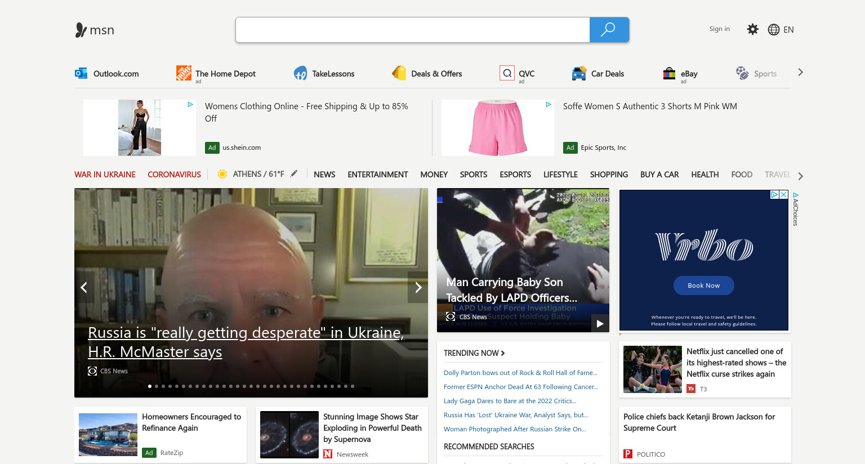This screenshot has height=464, width=865.
Task: Click the T3 source logo icon
Action: (x=691, y=389)
